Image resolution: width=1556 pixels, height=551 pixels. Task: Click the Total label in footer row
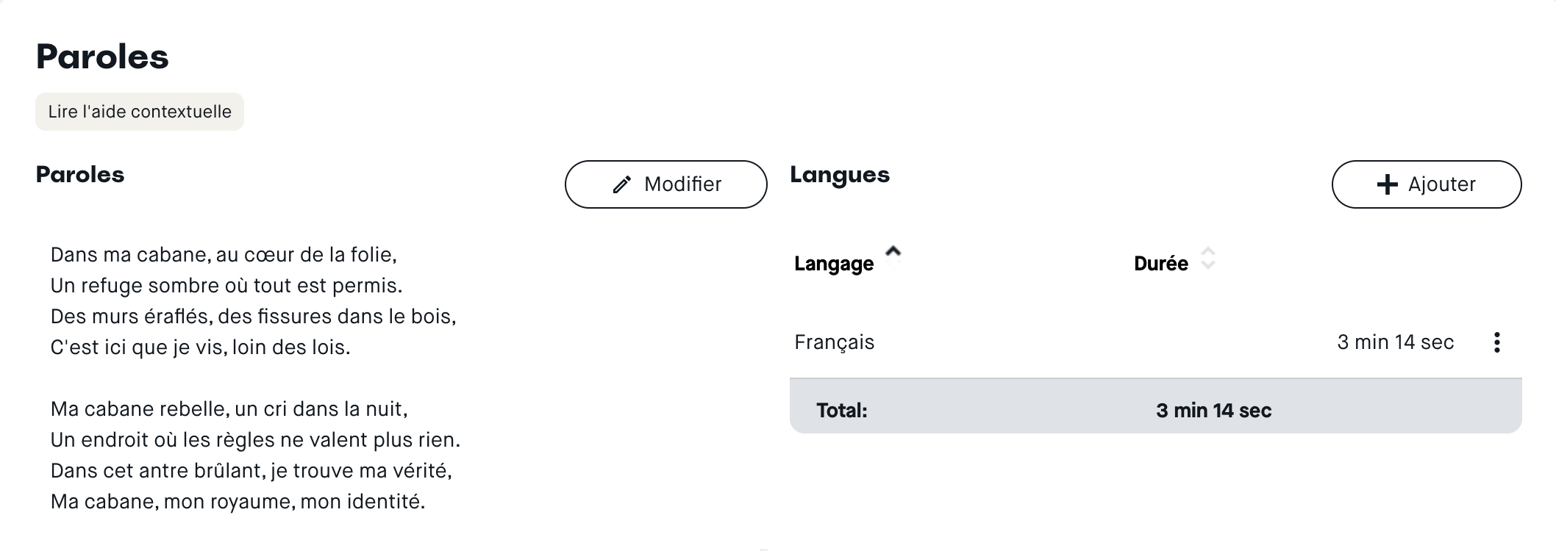coord(841,411)
